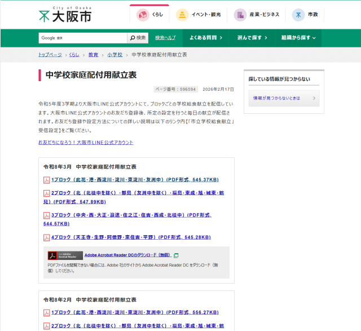Image resolution: width=361 pixels, height=331 pixels.
Task: Go to トップページ breadcrumb
Action: (50, 55)
